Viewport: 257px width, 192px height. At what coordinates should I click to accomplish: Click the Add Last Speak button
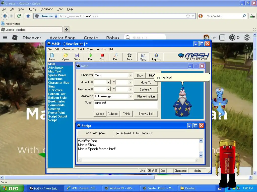[x=96, y=133]
